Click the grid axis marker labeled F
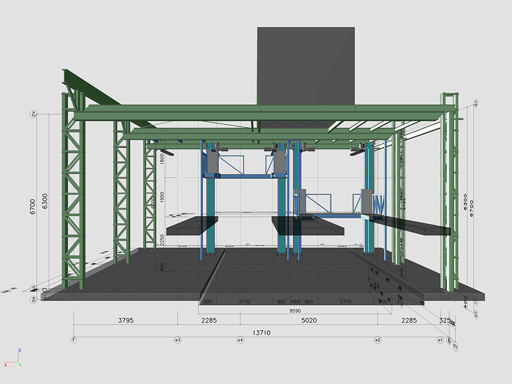512x384 pixels. (73, 339)
